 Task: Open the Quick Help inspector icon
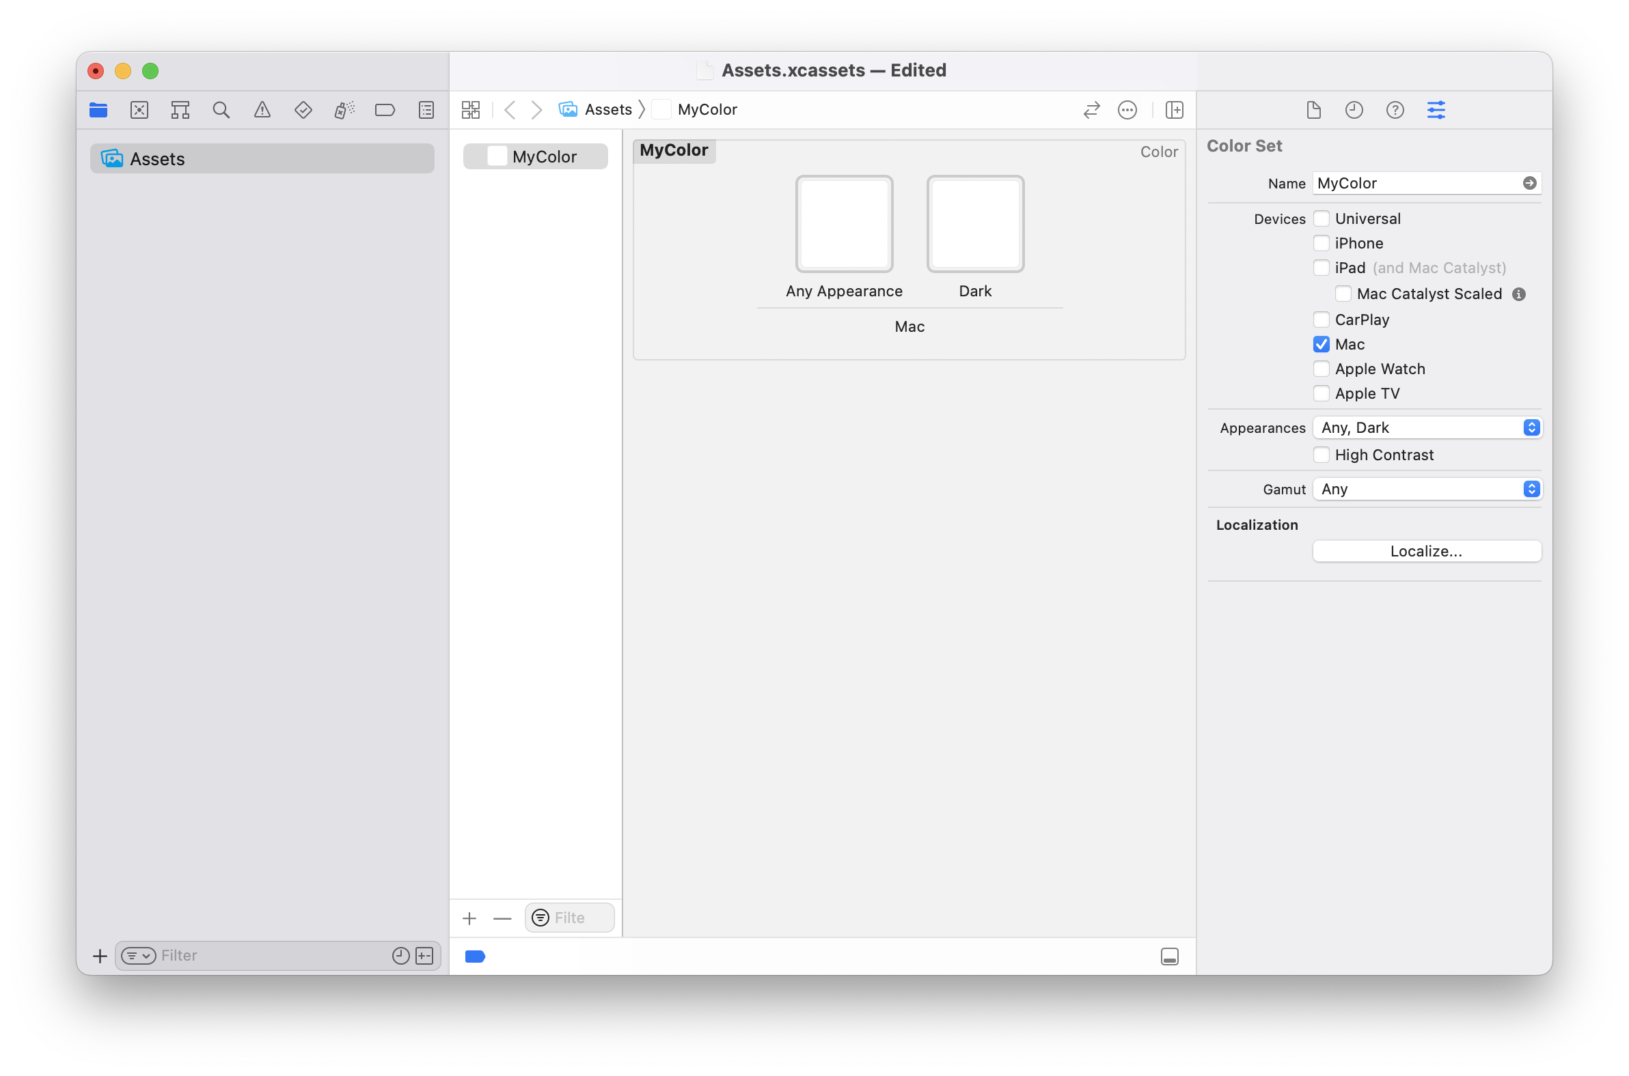(x=1395, y=109)
